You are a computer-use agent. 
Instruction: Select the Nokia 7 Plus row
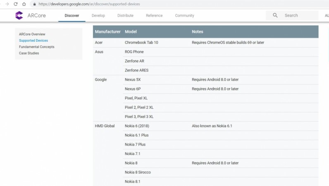221,144
